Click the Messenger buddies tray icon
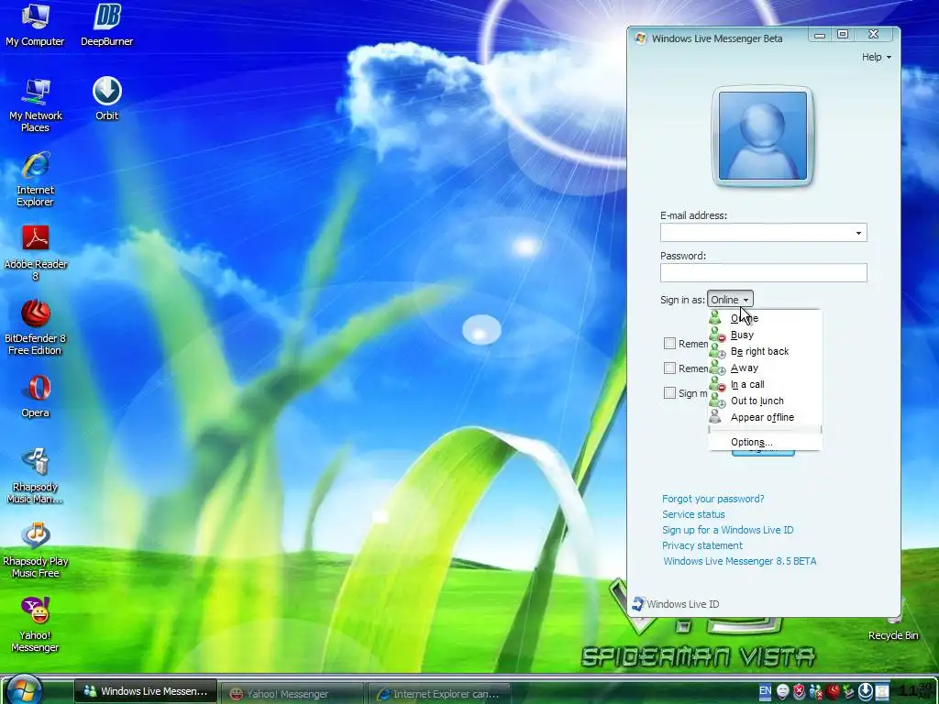 pyautogui.click(x=815, y=691)
